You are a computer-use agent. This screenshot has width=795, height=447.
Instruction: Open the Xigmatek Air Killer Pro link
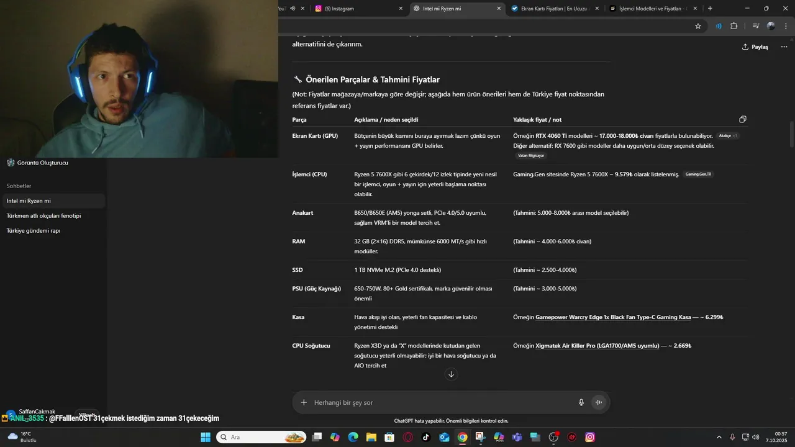597,346
